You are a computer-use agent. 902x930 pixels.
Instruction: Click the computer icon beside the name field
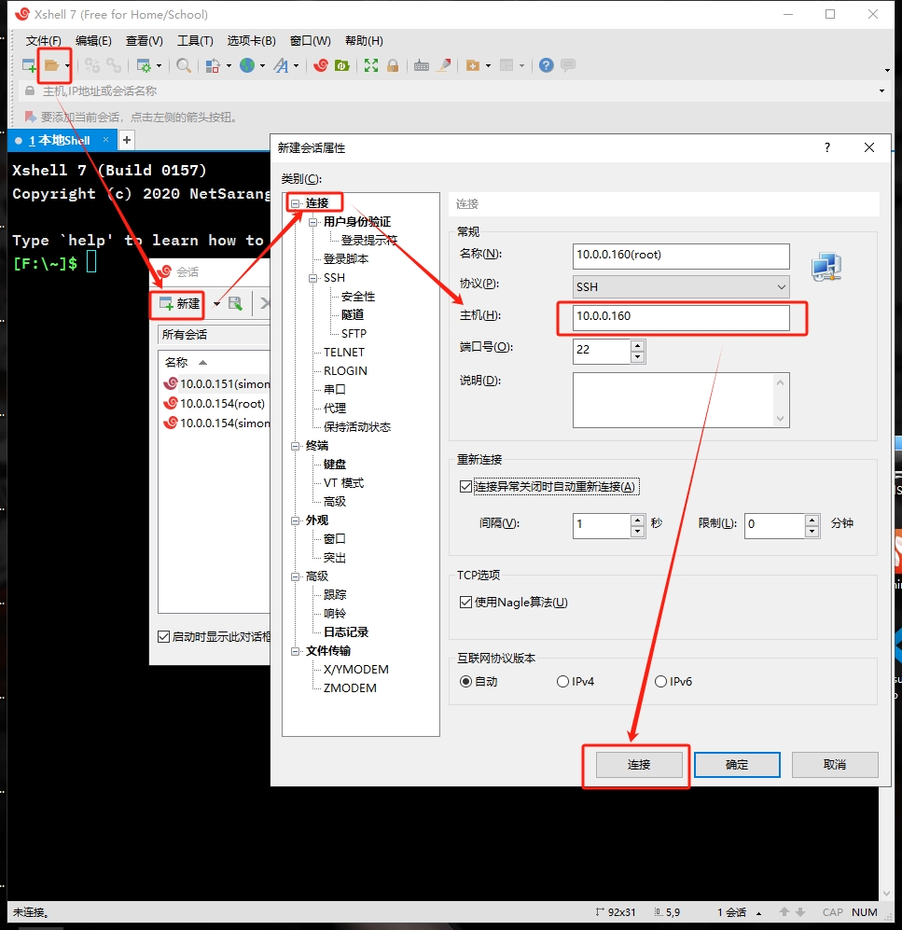pyautogui.click(x=826, y=267)
